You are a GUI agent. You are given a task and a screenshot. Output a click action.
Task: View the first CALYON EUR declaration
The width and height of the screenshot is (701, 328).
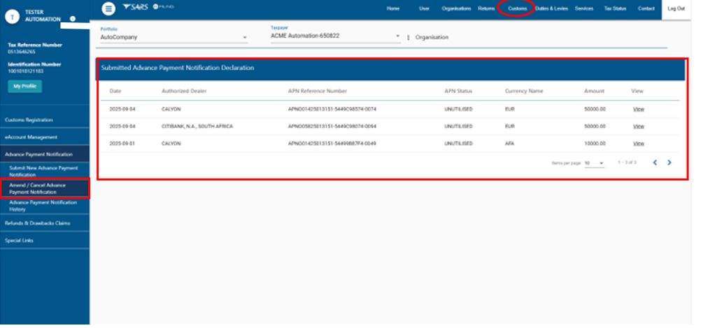coord(638,110)
